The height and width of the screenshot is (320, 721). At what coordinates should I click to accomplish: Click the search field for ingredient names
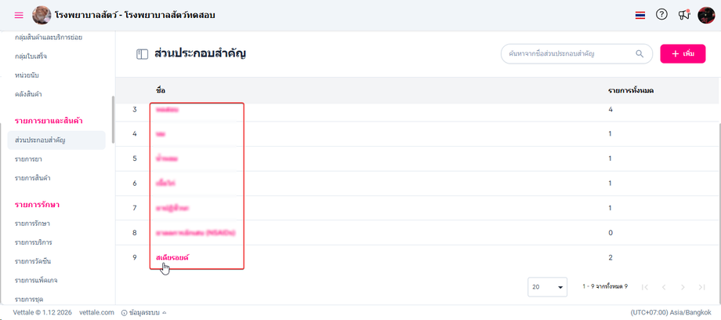pos(568,53)
